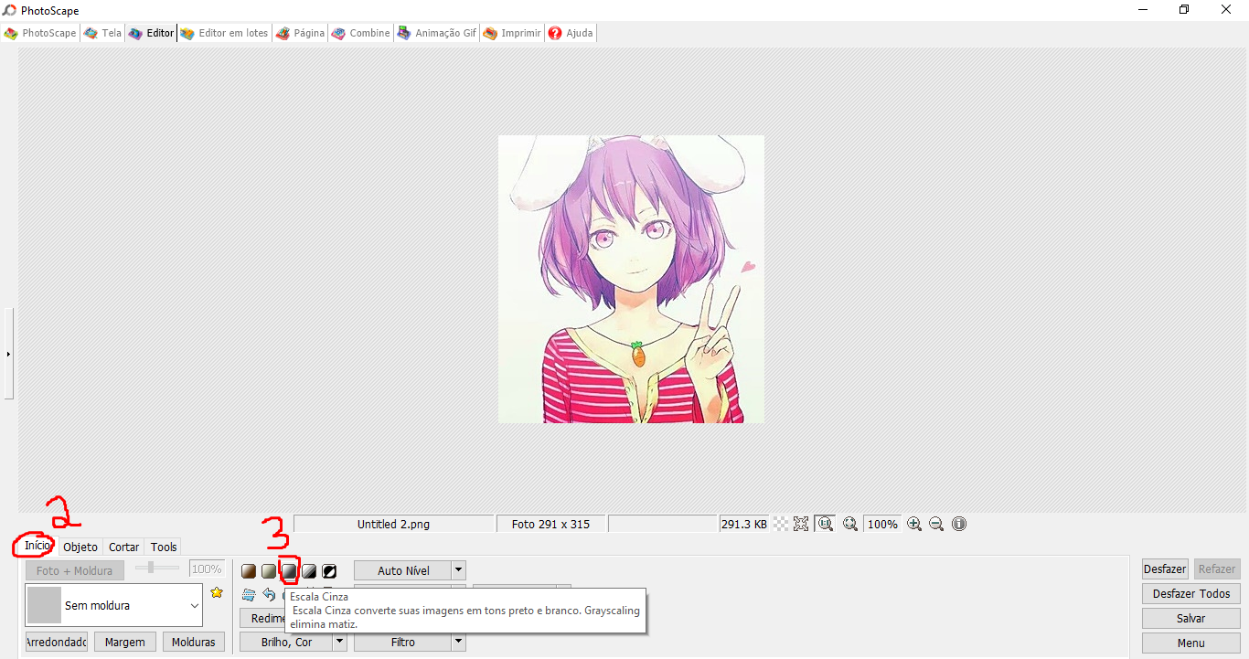
Task: Expand the left side panel arrow handle
Action: (x=8, y=353)
